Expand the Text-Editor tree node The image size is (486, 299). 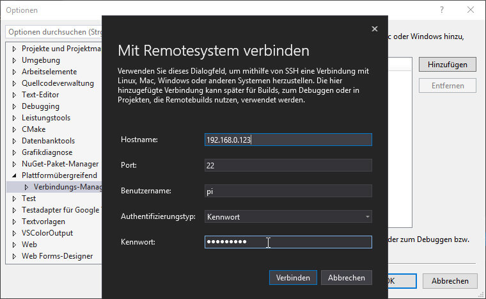tap(15, 95)
